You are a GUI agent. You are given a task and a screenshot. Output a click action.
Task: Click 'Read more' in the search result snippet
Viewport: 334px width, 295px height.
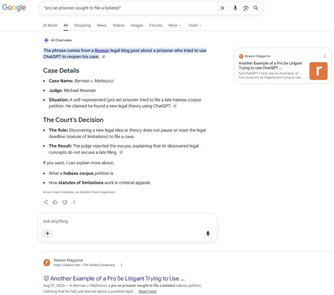click(x=147, y=291)
